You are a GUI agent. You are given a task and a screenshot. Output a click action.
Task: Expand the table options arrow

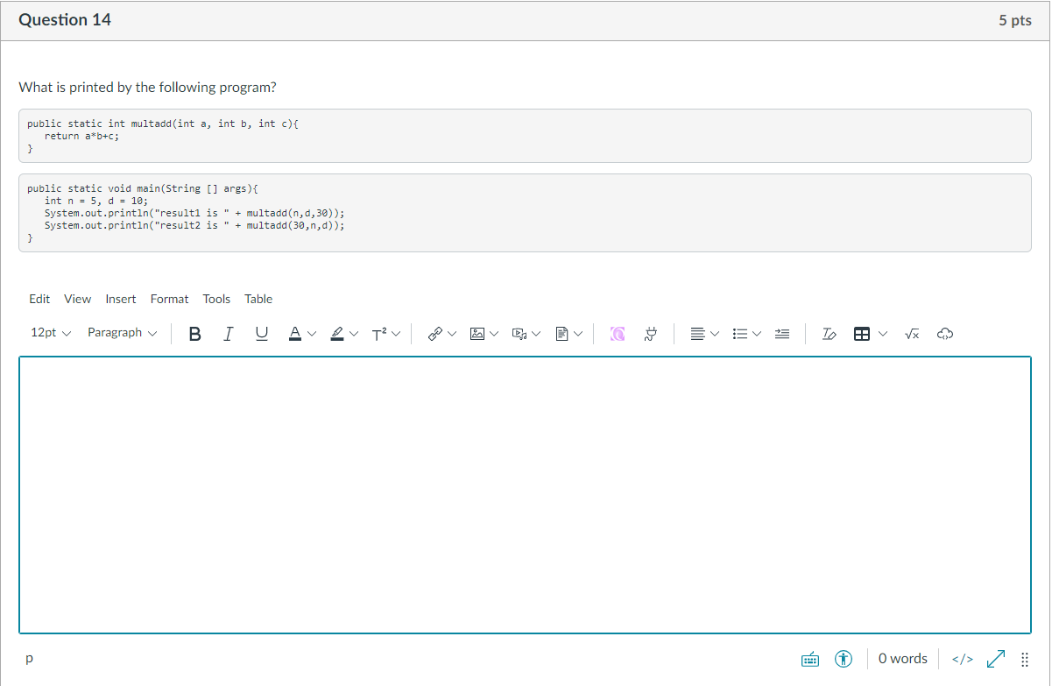point(883,333)
